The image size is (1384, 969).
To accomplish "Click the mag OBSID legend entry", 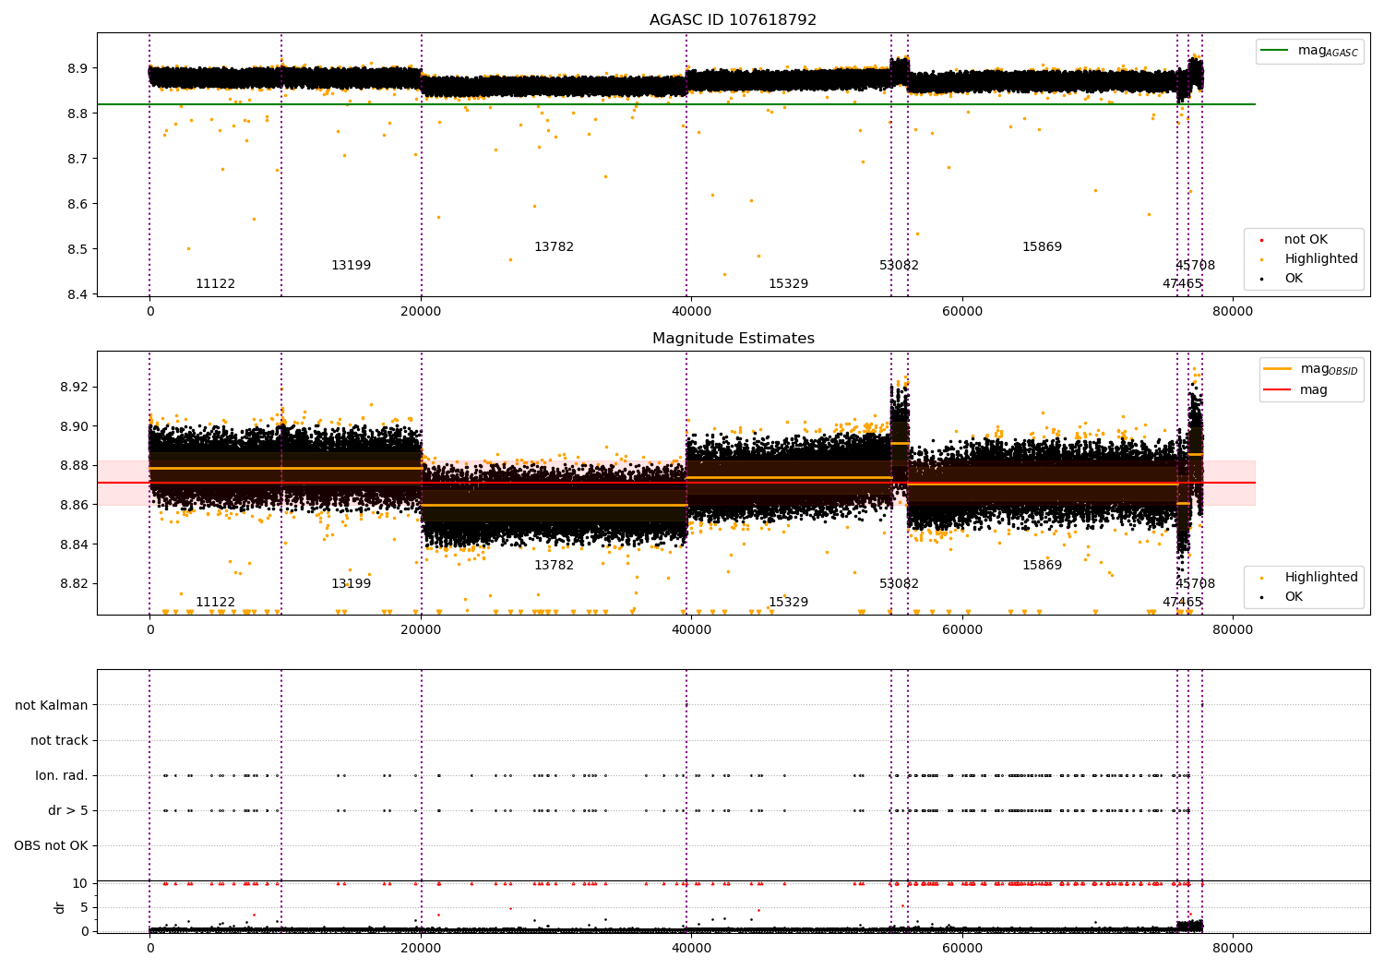I will click(1311, 369).
